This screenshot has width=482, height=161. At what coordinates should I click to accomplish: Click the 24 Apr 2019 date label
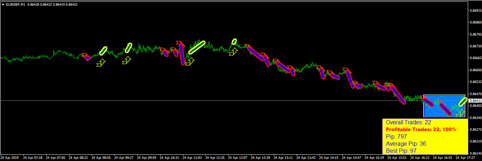tap(10, 157)
